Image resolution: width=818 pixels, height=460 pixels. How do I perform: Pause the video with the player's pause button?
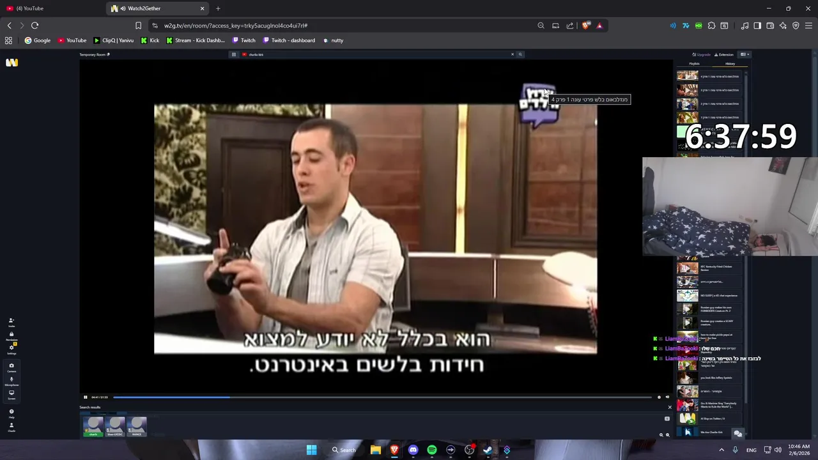tap(85, 397)
